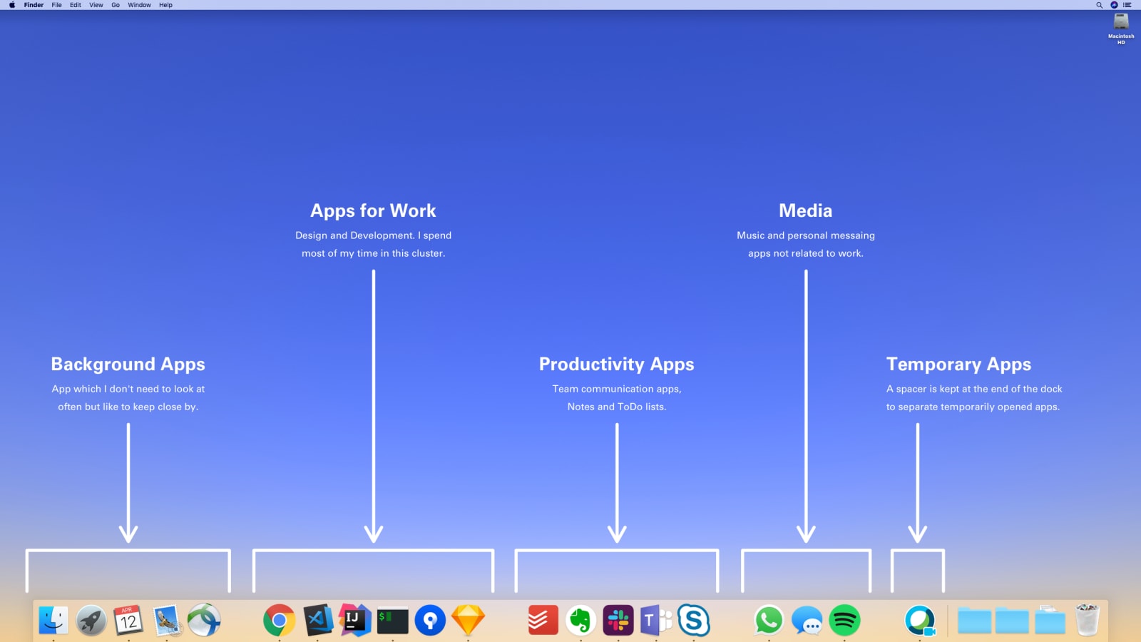Image resolution: width=1141 pixels, height=642 pixels.
Task: Open the Window menu
Action: pyautogui.click(x=140, y=5)
